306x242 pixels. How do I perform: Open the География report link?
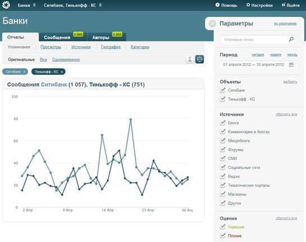pyautogui.click(x=111, y=47)
